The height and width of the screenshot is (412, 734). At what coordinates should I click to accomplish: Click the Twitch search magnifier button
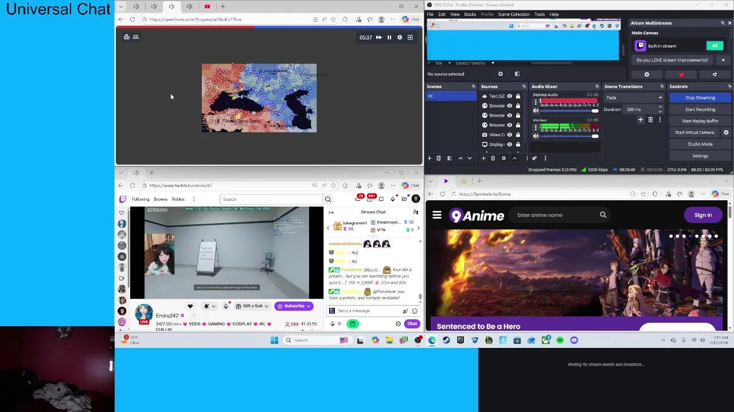coord(328,199)
